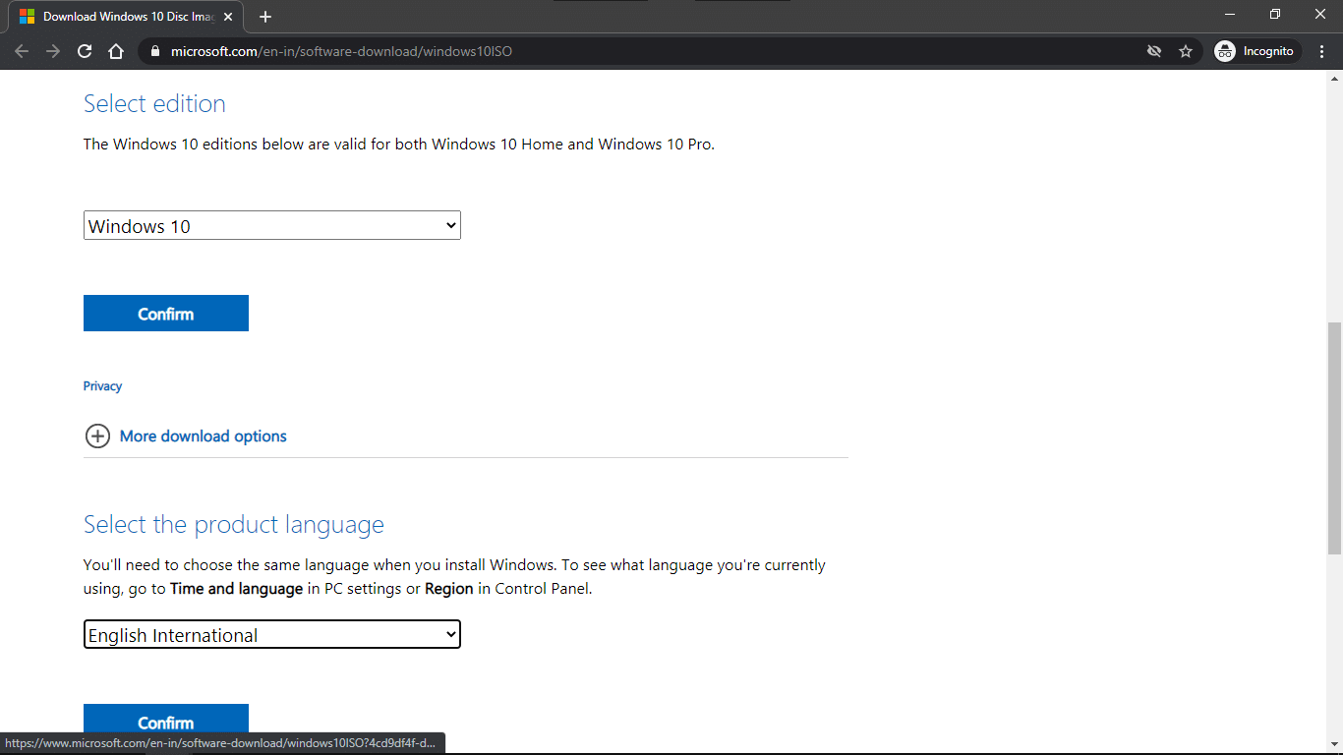Open the Privacy link
The image size is (1343, 755).
coord(102,386)
